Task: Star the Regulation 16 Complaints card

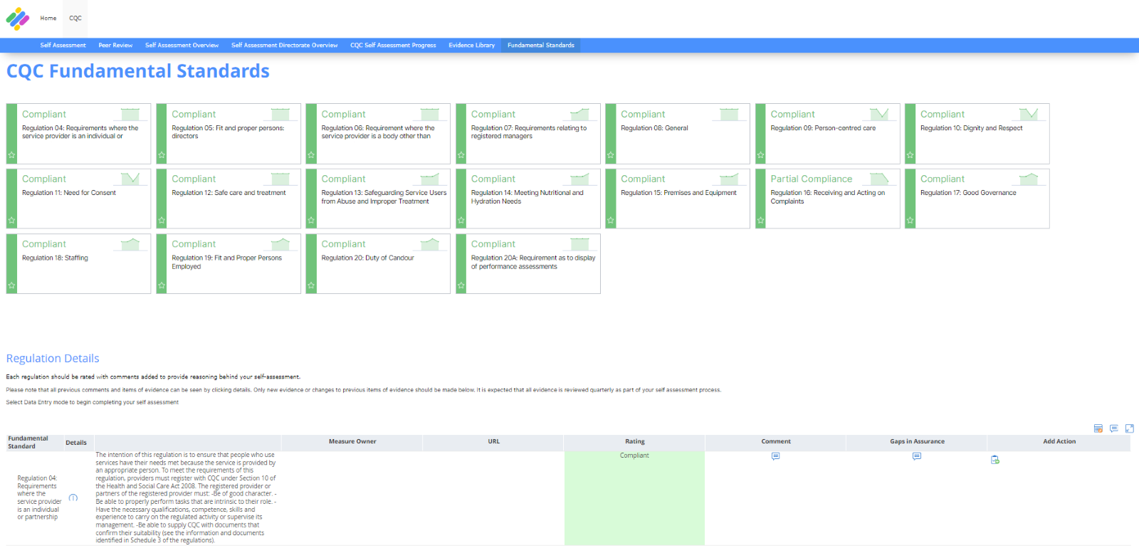Action: 760,221
